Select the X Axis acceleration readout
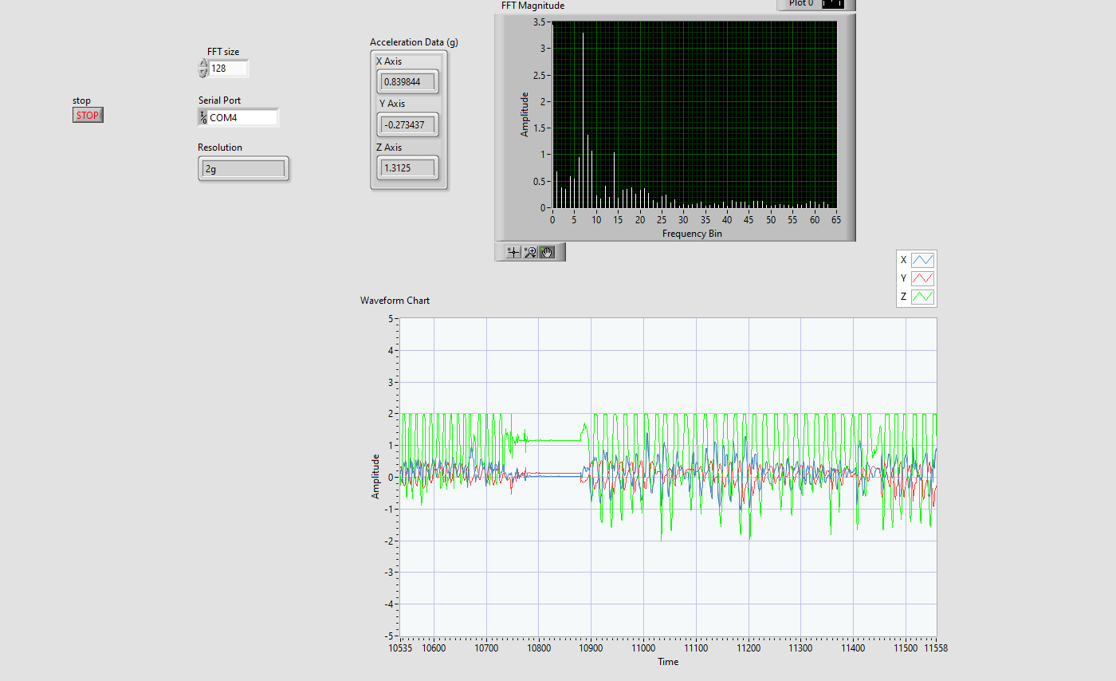Screen dimensions: 1116x681 [x=407, y=81]
